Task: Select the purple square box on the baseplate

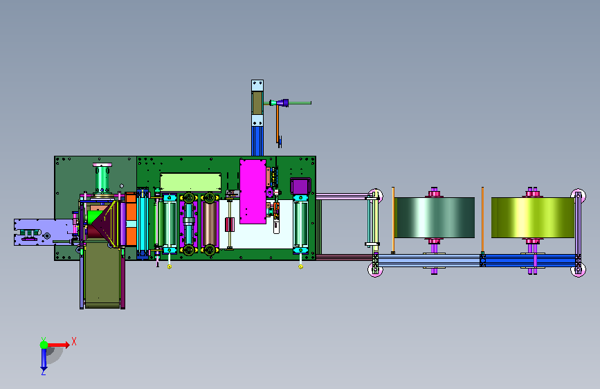Action: pyautogui.click(x=300, y=186)
